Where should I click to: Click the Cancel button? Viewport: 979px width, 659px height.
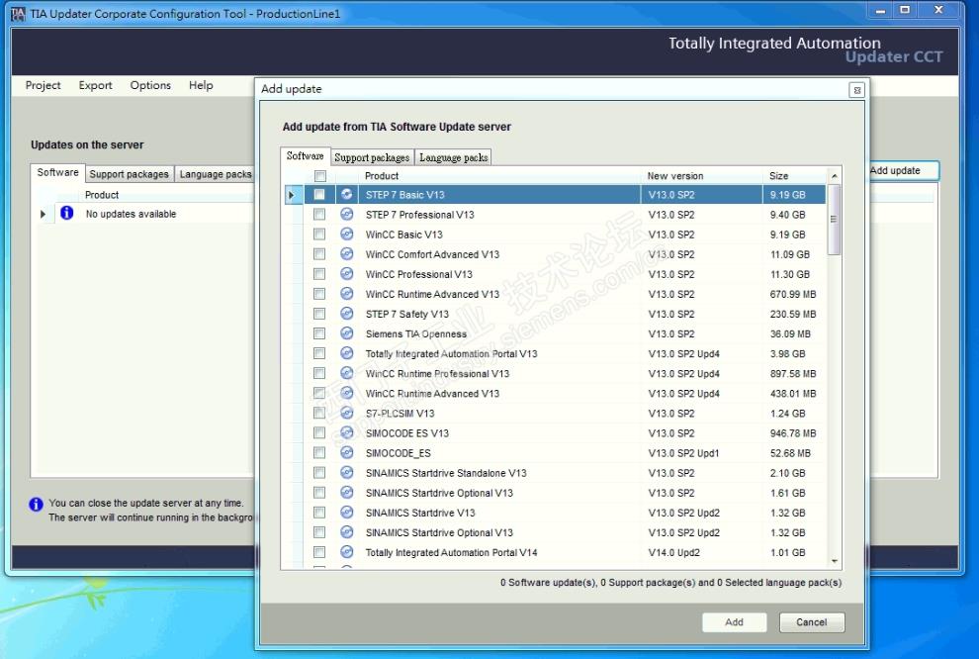click(812, 622)
